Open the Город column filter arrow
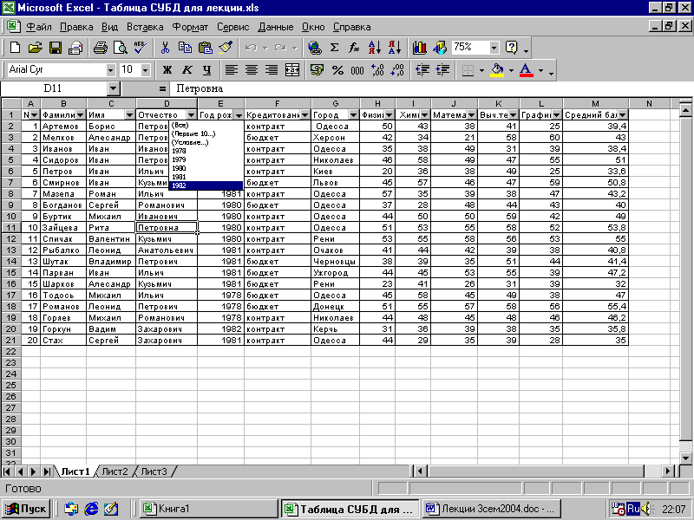 (x=353, y=114)
